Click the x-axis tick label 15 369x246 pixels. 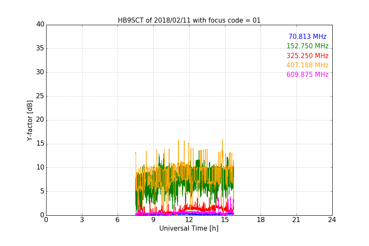(x=225, y=220)
